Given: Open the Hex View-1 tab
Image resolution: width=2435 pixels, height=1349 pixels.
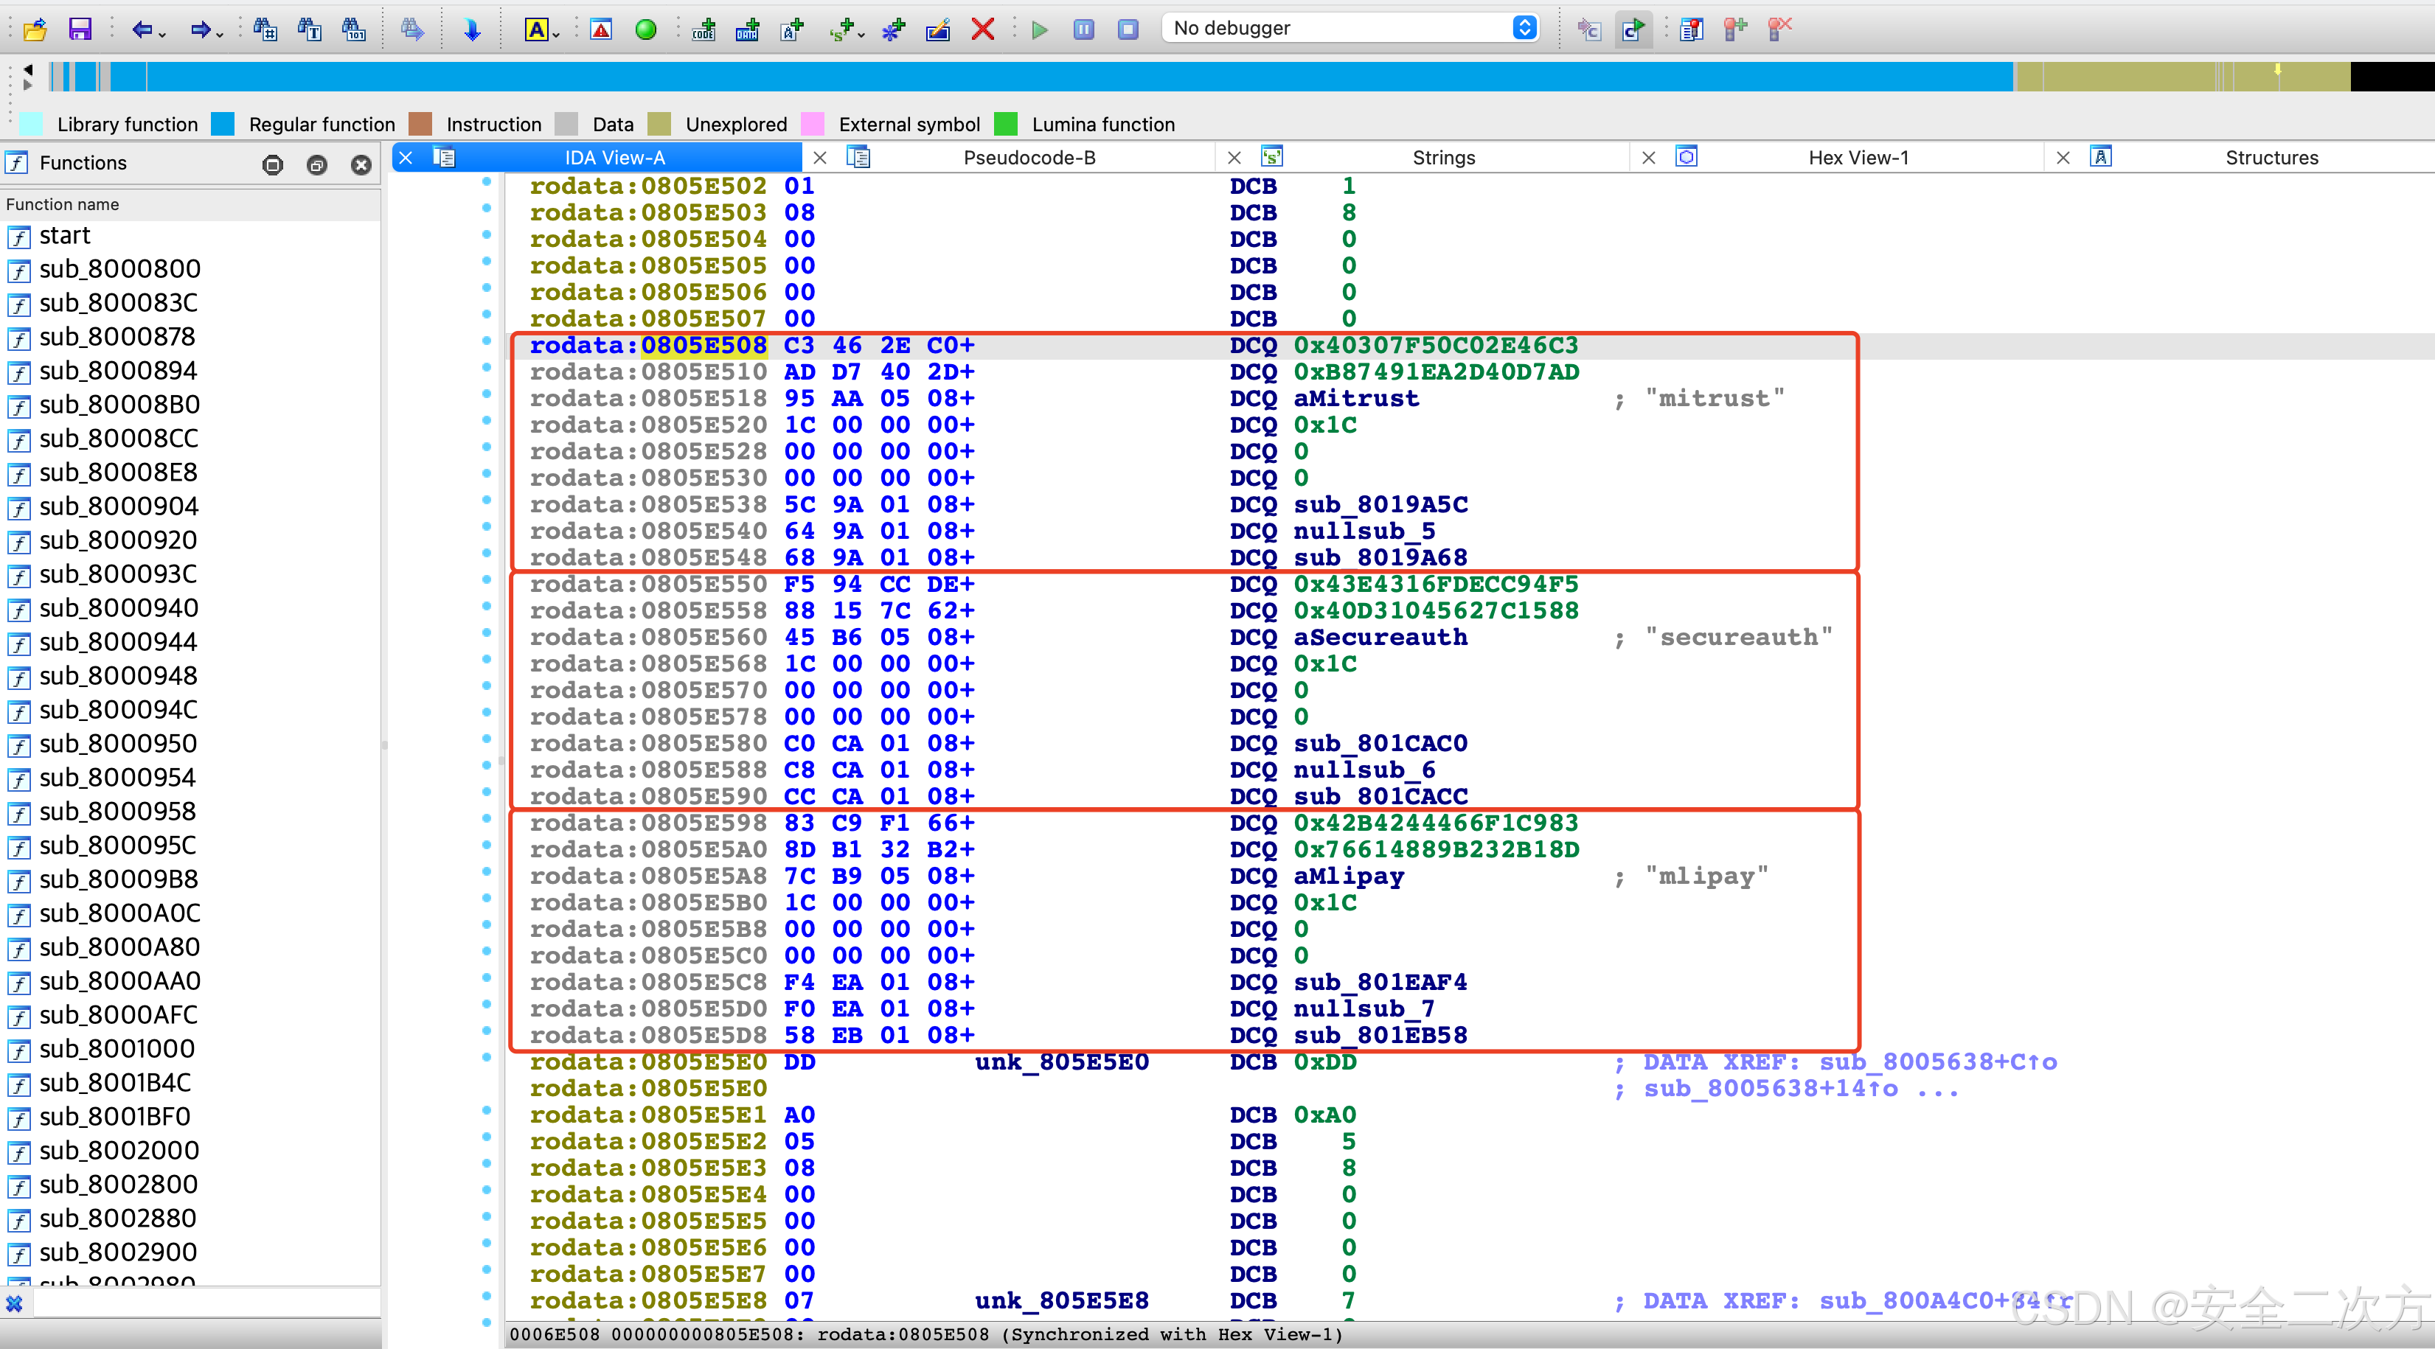Looking at the screenshot, I should (1858, 158).
